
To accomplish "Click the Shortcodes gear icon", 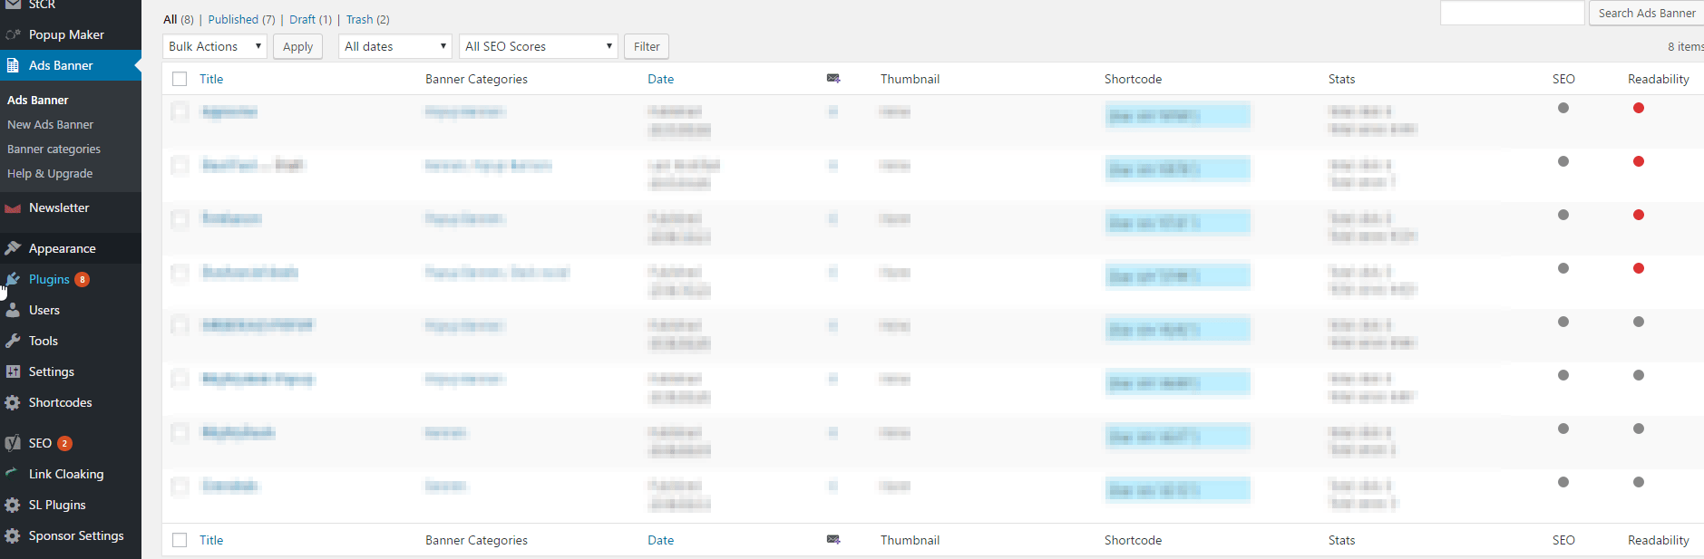I will pyautogui.click(x=13, y=402).
